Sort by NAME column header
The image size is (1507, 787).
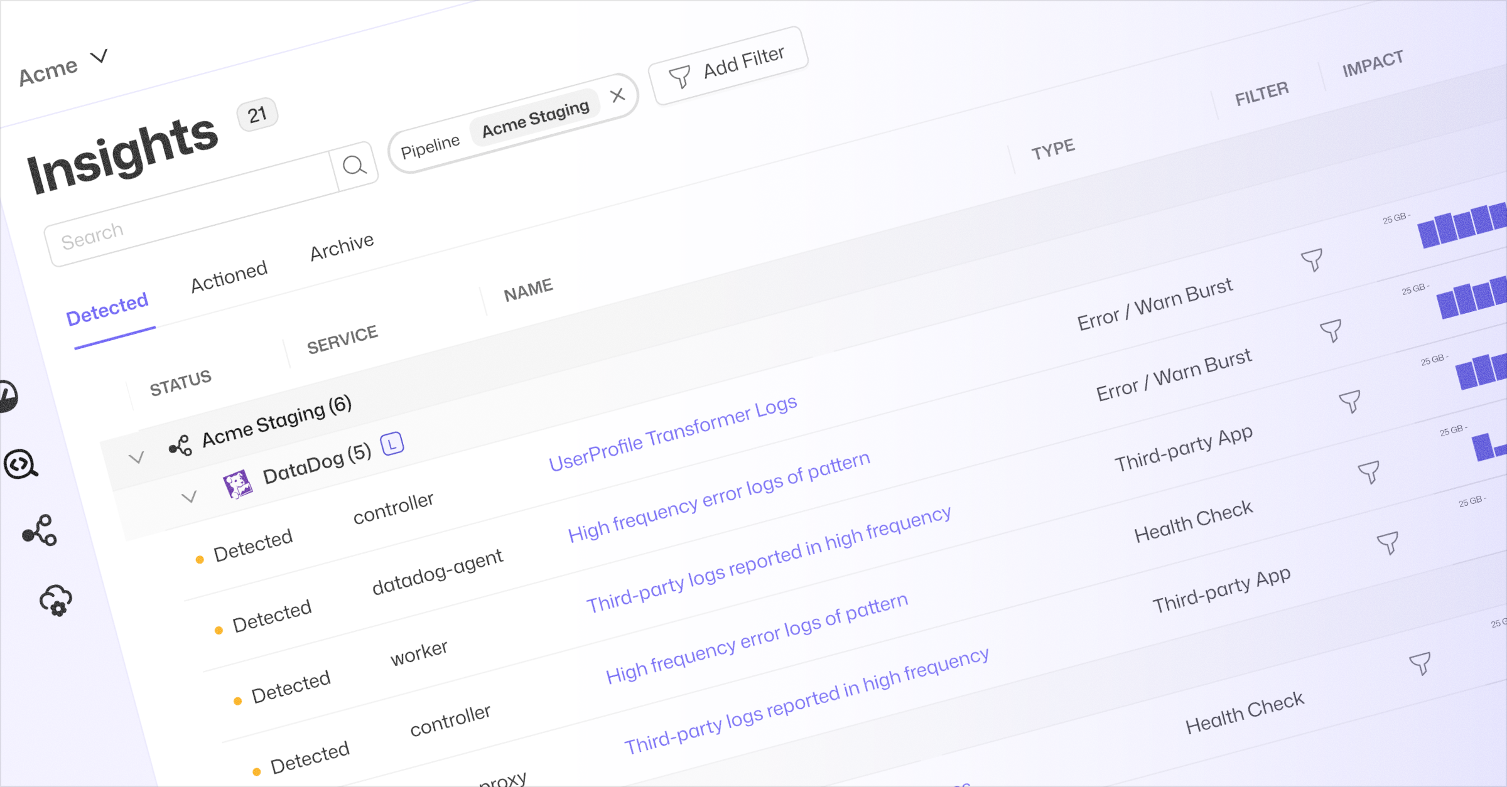528,289
